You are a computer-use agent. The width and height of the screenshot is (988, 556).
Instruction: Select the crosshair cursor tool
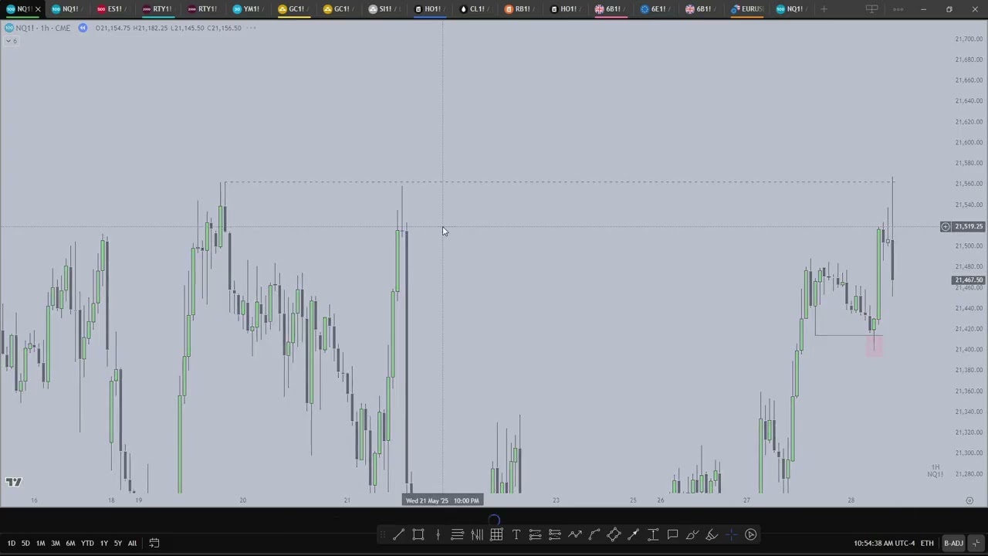(x=731, y=534)
